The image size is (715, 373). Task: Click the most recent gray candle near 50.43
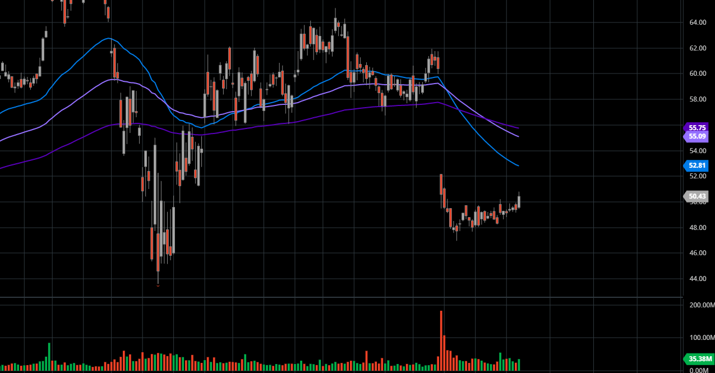[x=519, y=201]
